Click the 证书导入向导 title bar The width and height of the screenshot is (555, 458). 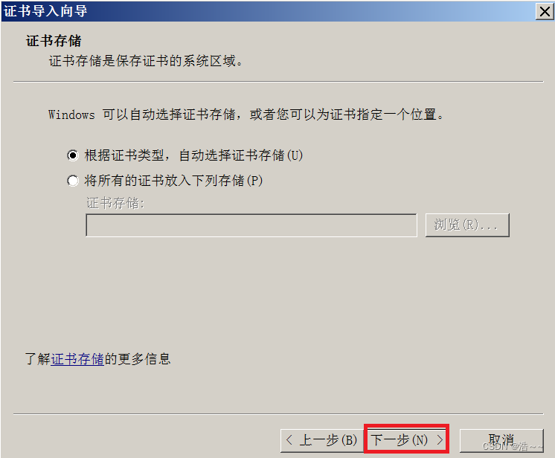pyautogui.click(x=268, y=11)
